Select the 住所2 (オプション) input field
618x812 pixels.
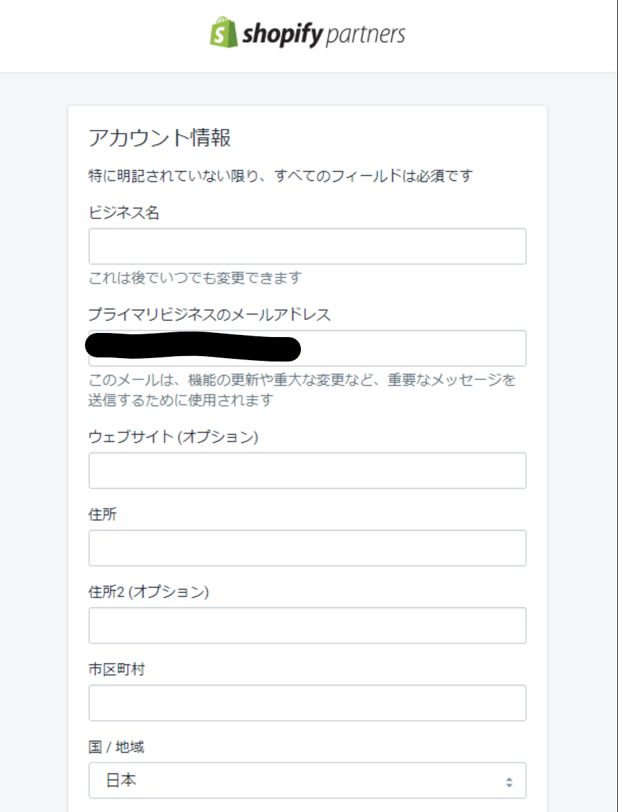[308, 626]
